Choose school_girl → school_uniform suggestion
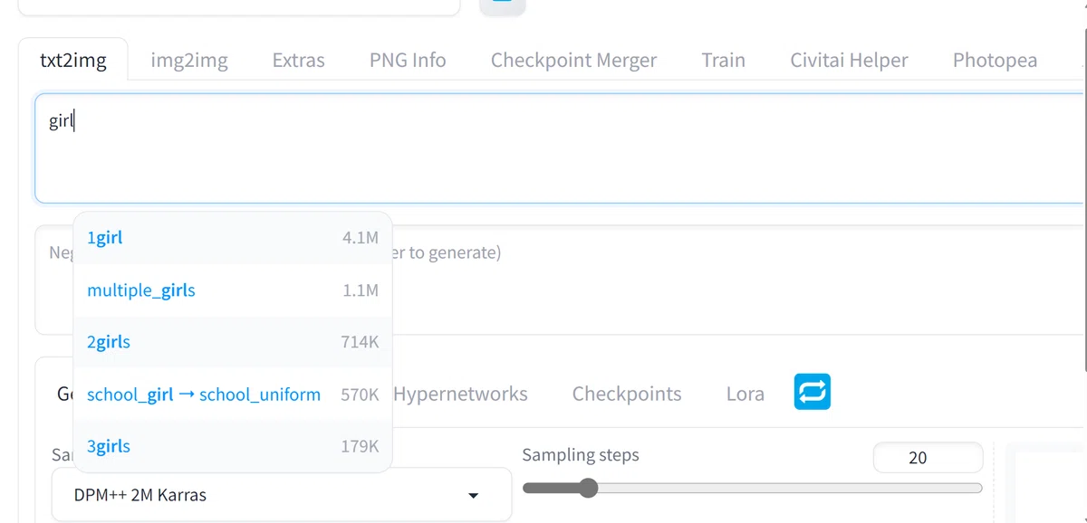Viewport: 1087px width, 523px height. click(233, 395)
